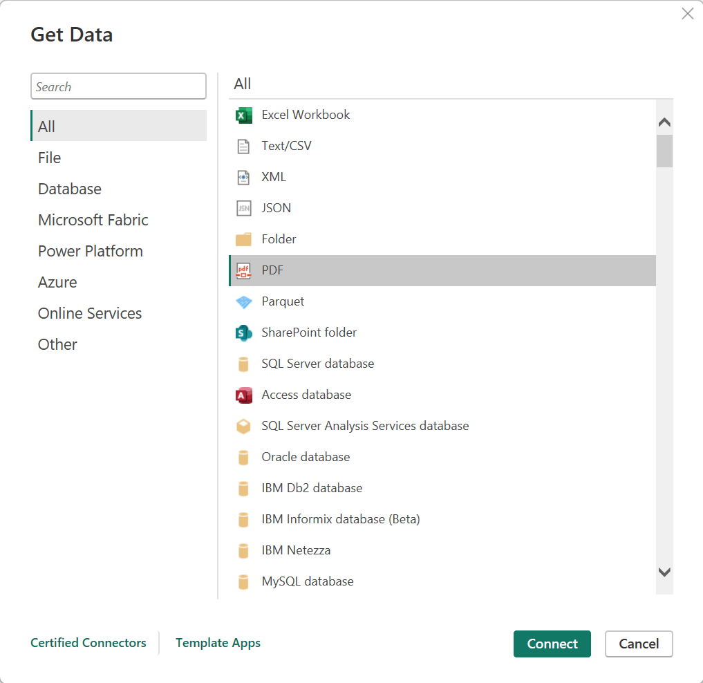Screen dimensions: 703x683
Task: Select the Text/CSV connector icon
Action: tap(244, 146)
